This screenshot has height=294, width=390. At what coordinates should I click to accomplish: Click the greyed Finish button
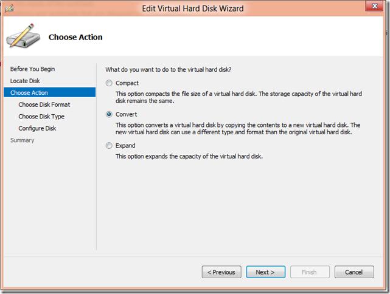click(x=310, y=272)
